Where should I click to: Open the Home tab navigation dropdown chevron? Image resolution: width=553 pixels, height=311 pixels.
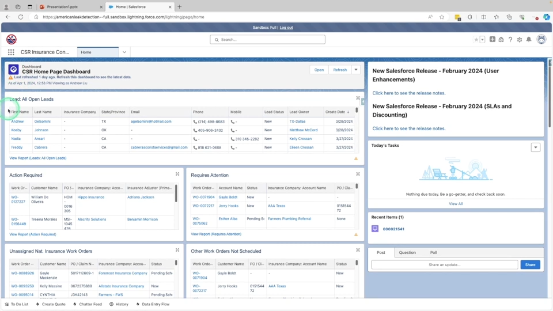tap(124, 52)
